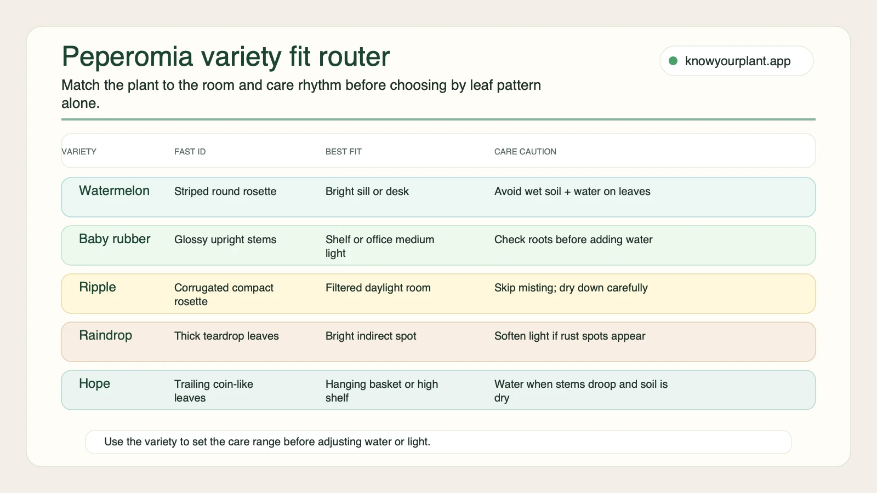877x493 pixels.
Task: Select the Baby rubber variety name
Action: coord(115,239)
